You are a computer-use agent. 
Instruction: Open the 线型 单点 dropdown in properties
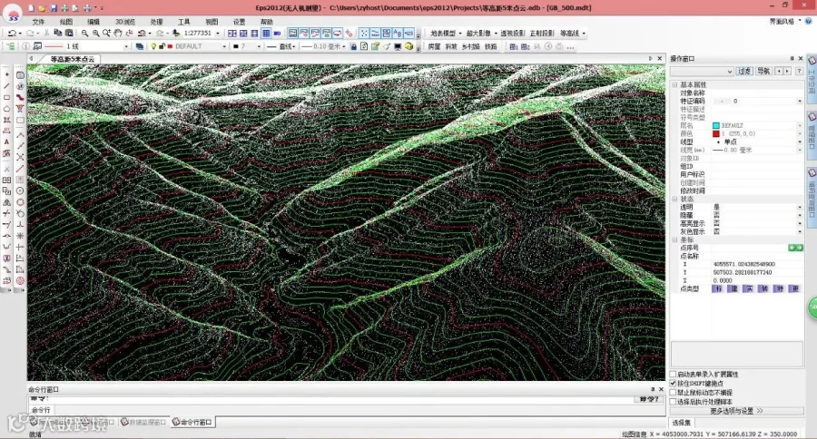tap(799, 142)
